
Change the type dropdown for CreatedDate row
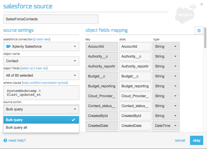pyautogui.click(x=166, y=126)
